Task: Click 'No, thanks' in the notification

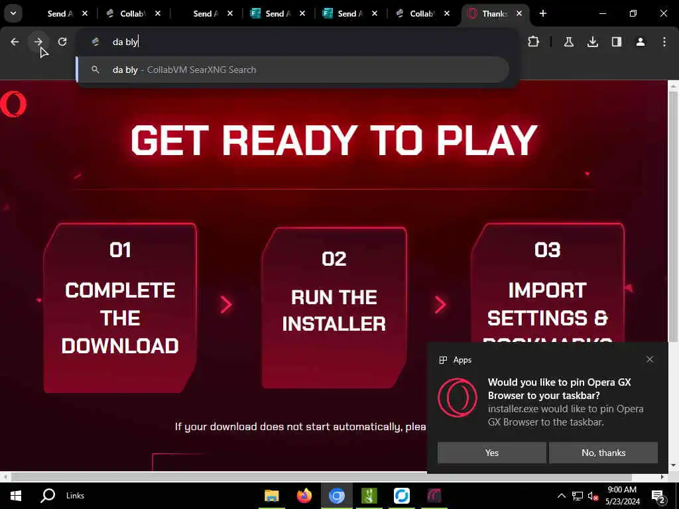Action: [x=603, y=453]
